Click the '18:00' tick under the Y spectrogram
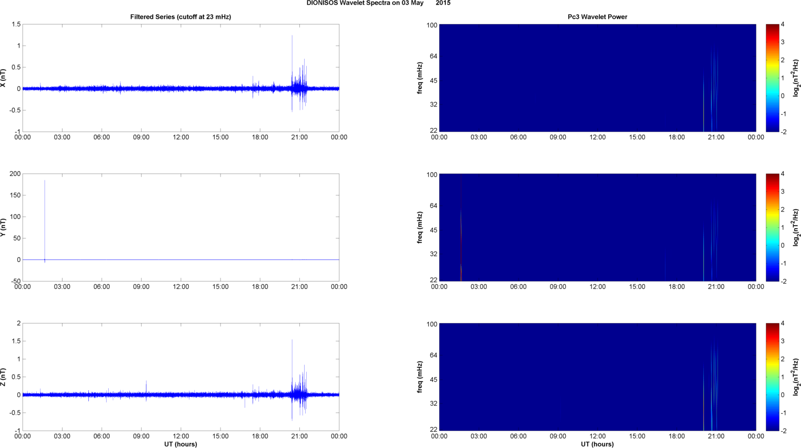Screen dimensions: 801x448 click(677, 287)
